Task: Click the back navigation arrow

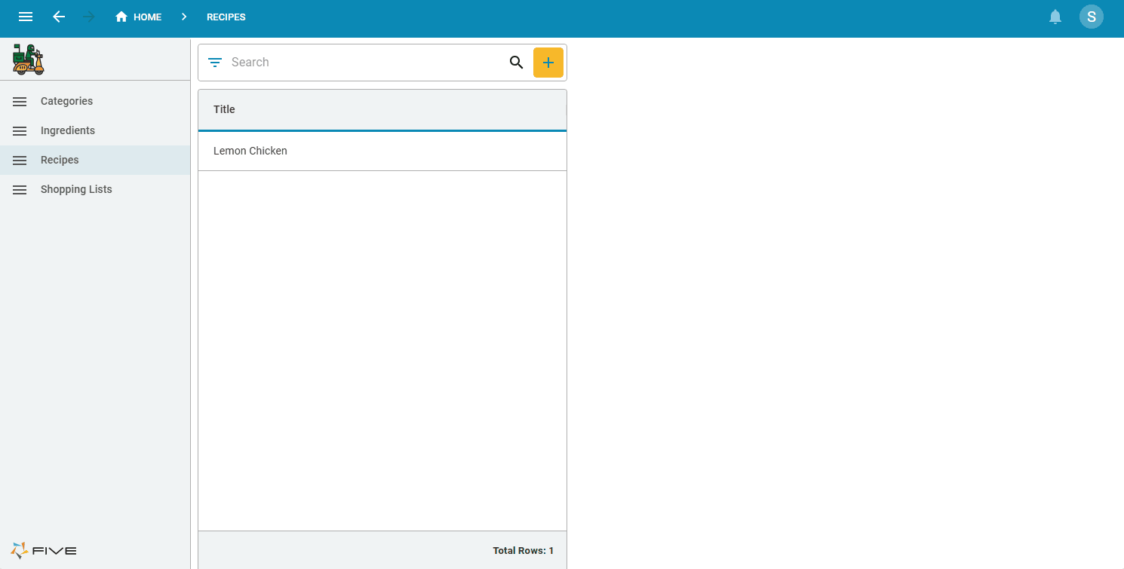Action: point(58,17)
